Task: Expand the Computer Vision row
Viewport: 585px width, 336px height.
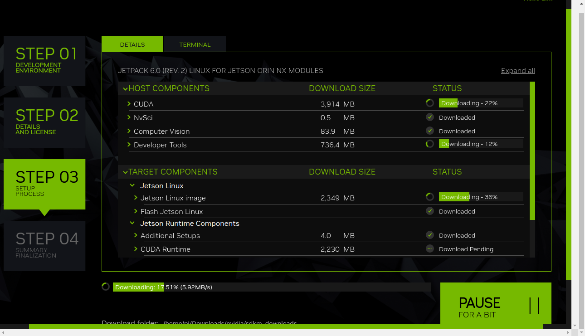Action: [129, 131]
